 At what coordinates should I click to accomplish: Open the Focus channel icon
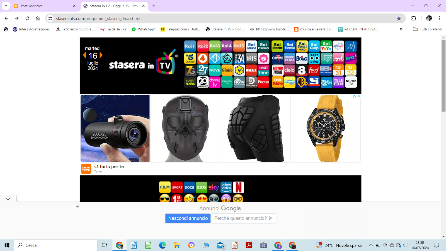[263, 82]
